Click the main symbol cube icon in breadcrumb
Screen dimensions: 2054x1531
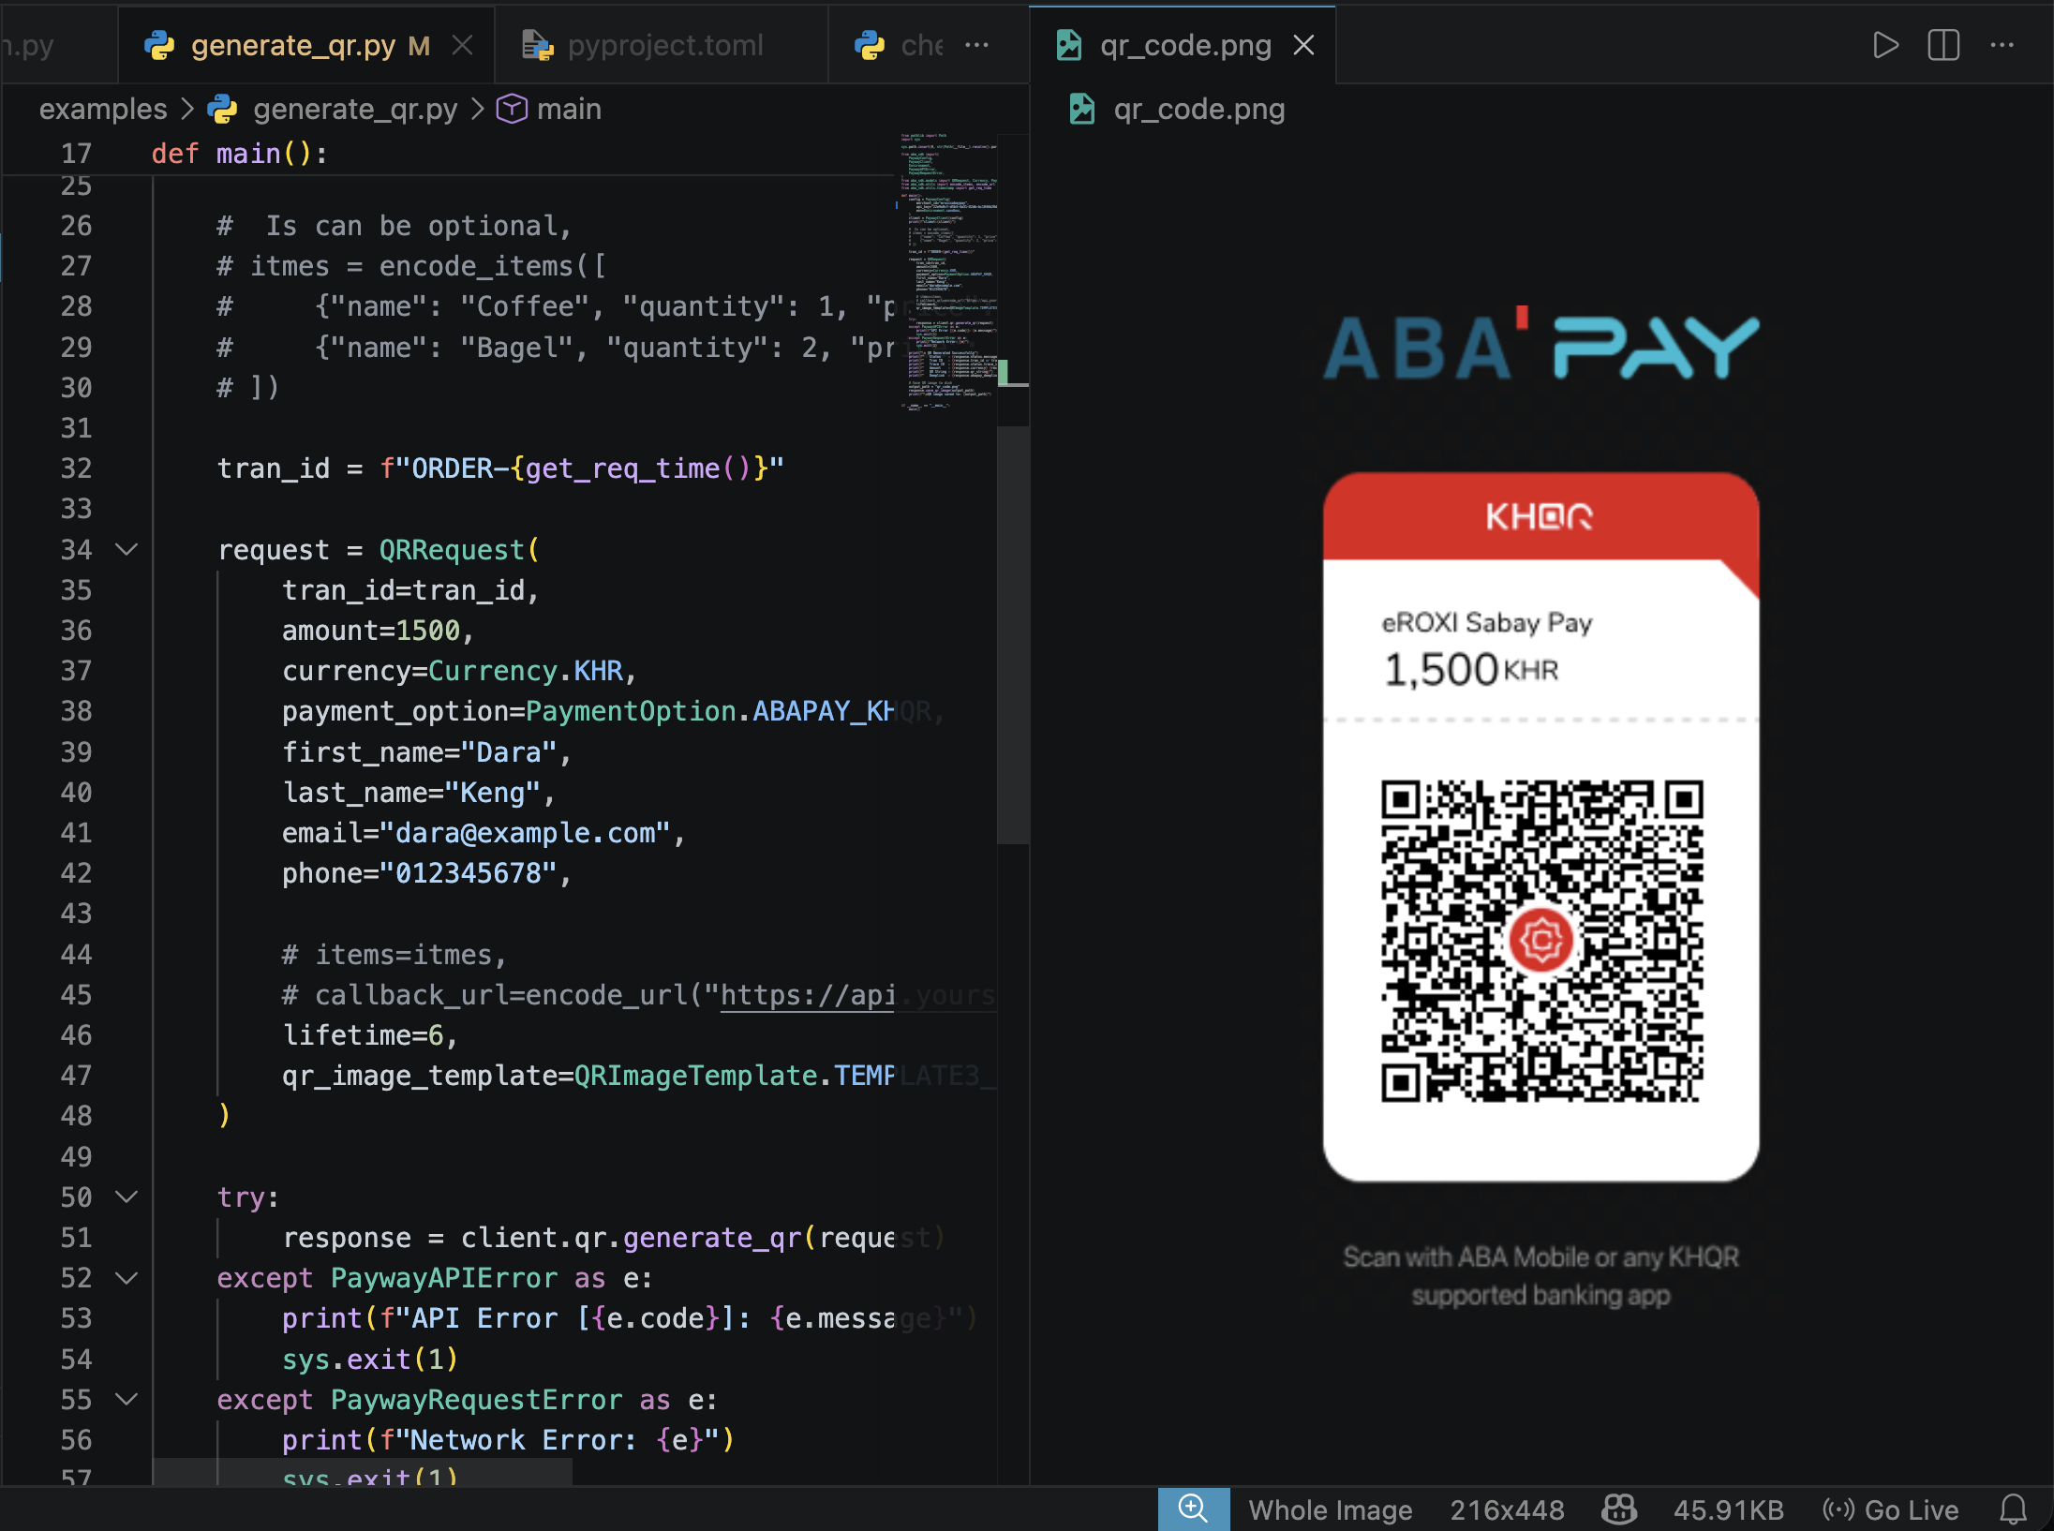[x=512, y=109]
